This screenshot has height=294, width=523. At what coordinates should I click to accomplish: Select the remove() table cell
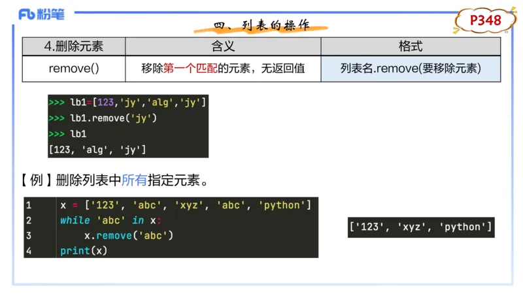tap(74, 69)
